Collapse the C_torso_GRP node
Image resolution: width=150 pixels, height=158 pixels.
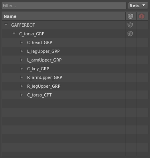[14, 34]
